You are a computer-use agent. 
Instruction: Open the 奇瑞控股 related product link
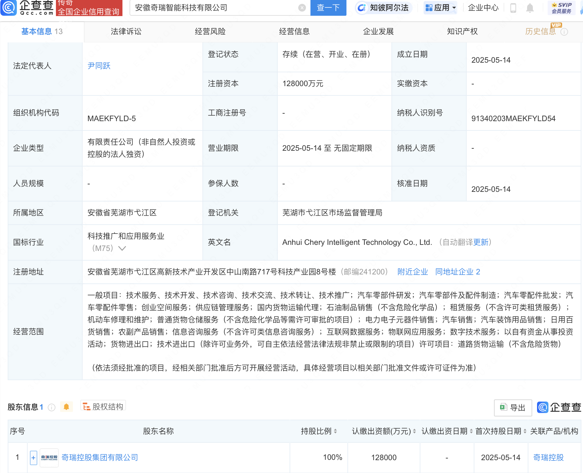pyautogui.click(x=549, y=458)
